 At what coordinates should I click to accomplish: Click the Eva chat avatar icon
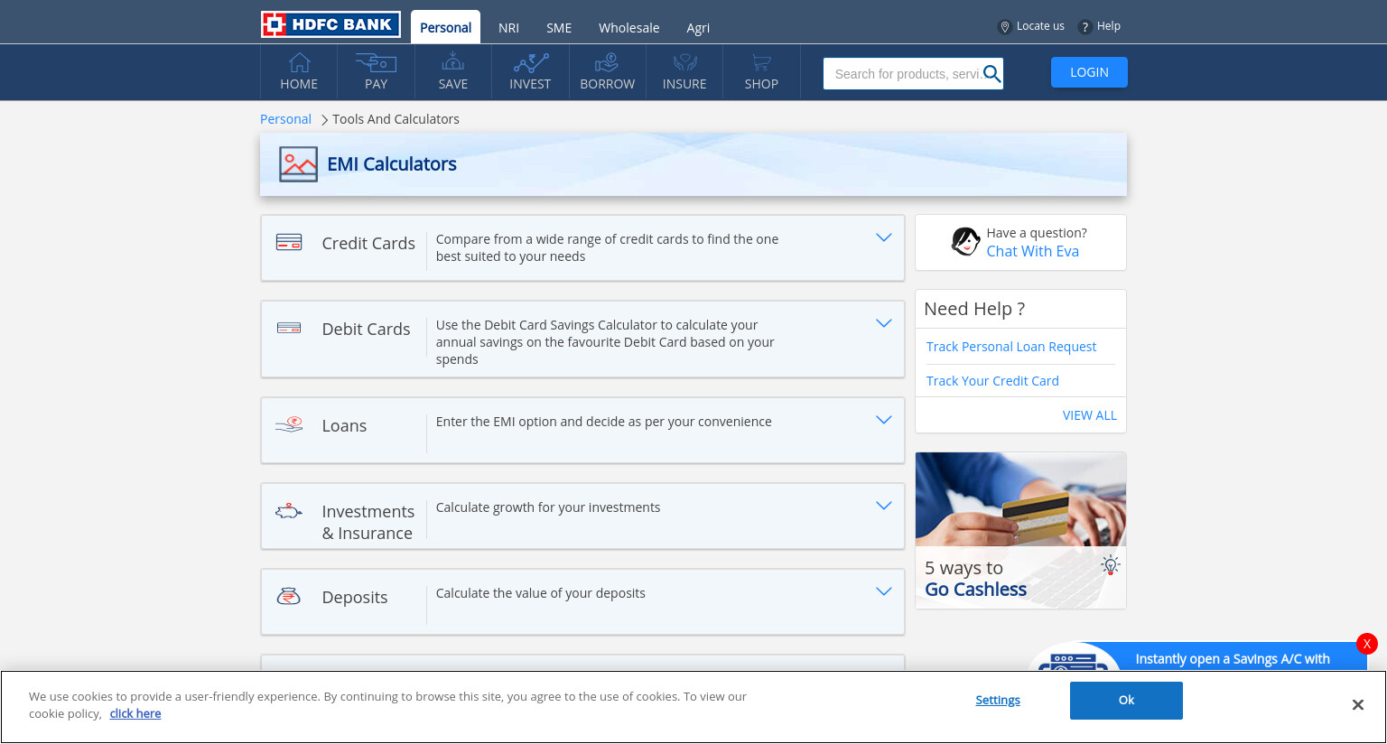(x=966, y=242)
